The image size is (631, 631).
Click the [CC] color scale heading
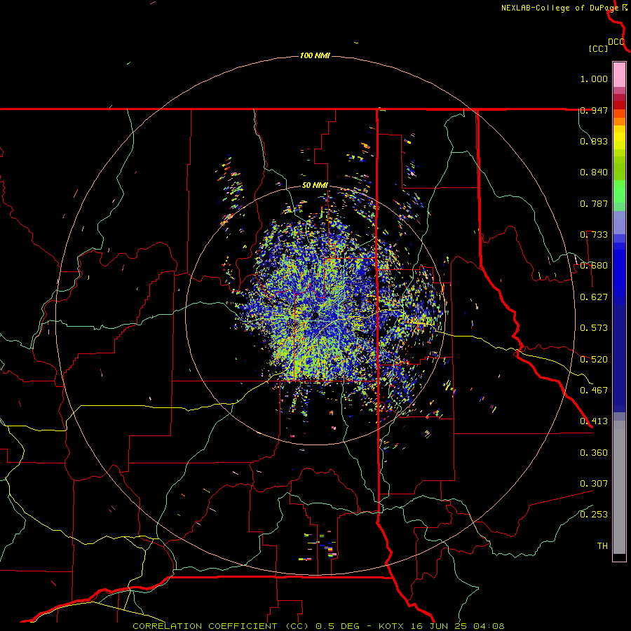click(598, 48)
